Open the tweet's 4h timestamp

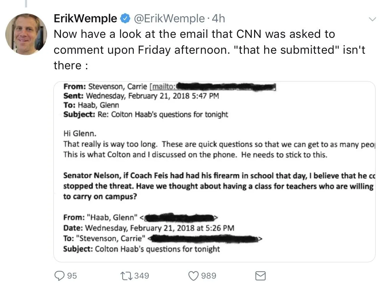tap(218, 19)
